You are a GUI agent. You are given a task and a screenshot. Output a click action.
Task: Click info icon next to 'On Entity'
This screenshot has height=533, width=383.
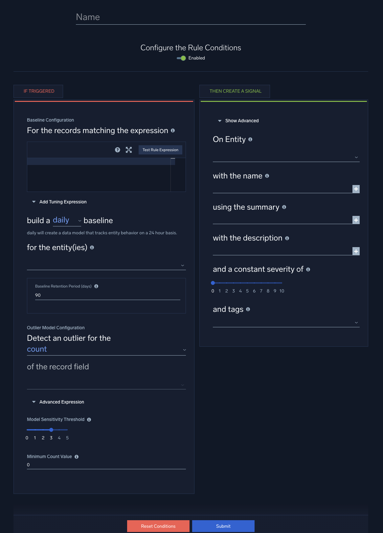click(x=250, y=140)
